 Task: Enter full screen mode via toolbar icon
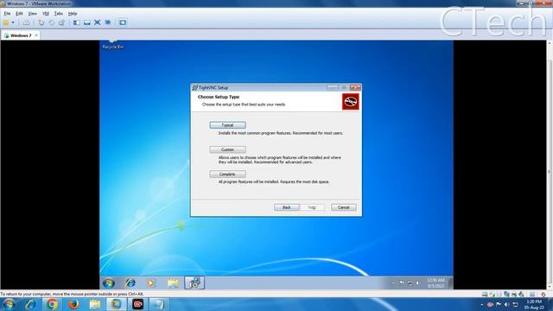(98, 22)
